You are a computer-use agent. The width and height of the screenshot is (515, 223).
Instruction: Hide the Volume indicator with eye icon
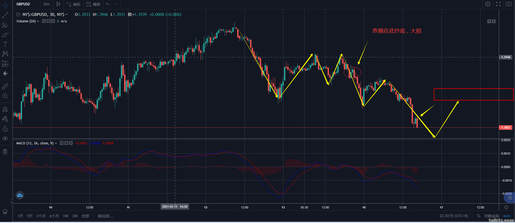click(x=44, y=21)
